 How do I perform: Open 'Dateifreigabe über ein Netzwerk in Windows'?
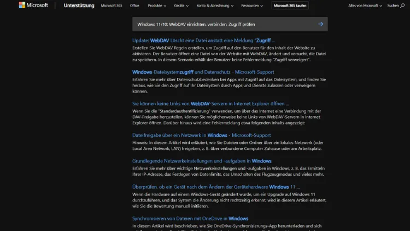point(202,135)
